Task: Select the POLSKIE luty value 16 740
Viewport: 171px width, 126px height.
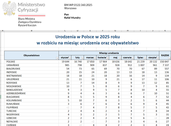Action: (x=78, y=62)
